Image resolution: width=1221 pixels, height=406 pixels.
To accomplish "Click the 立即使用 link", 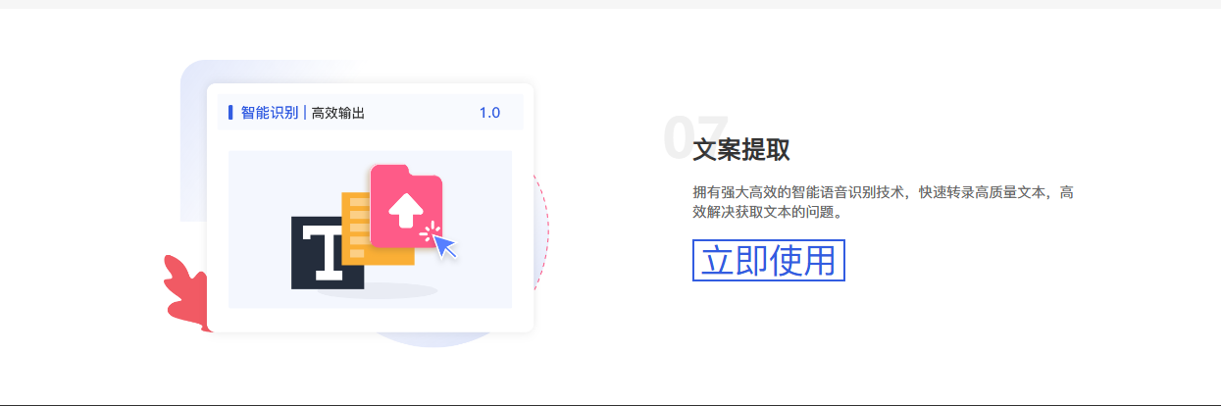I will (769, 261).
